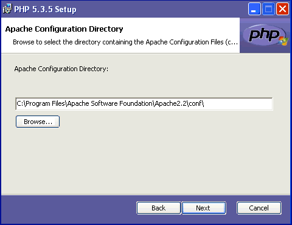The height and width of the screenshot is (225, 292).
Task: Go to the Next setup step
Action: pos(204,208)
